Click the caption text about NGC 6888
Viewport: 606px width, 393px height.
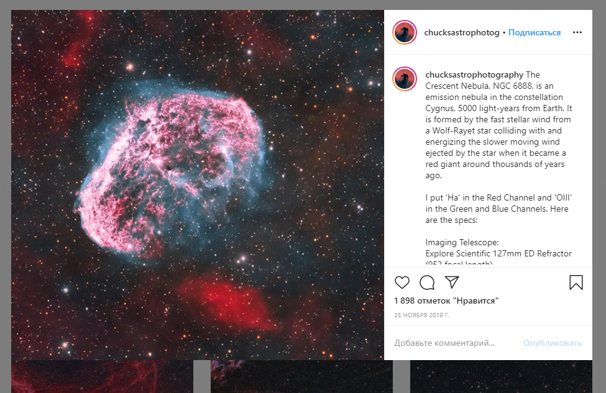[x=498, y=125]
